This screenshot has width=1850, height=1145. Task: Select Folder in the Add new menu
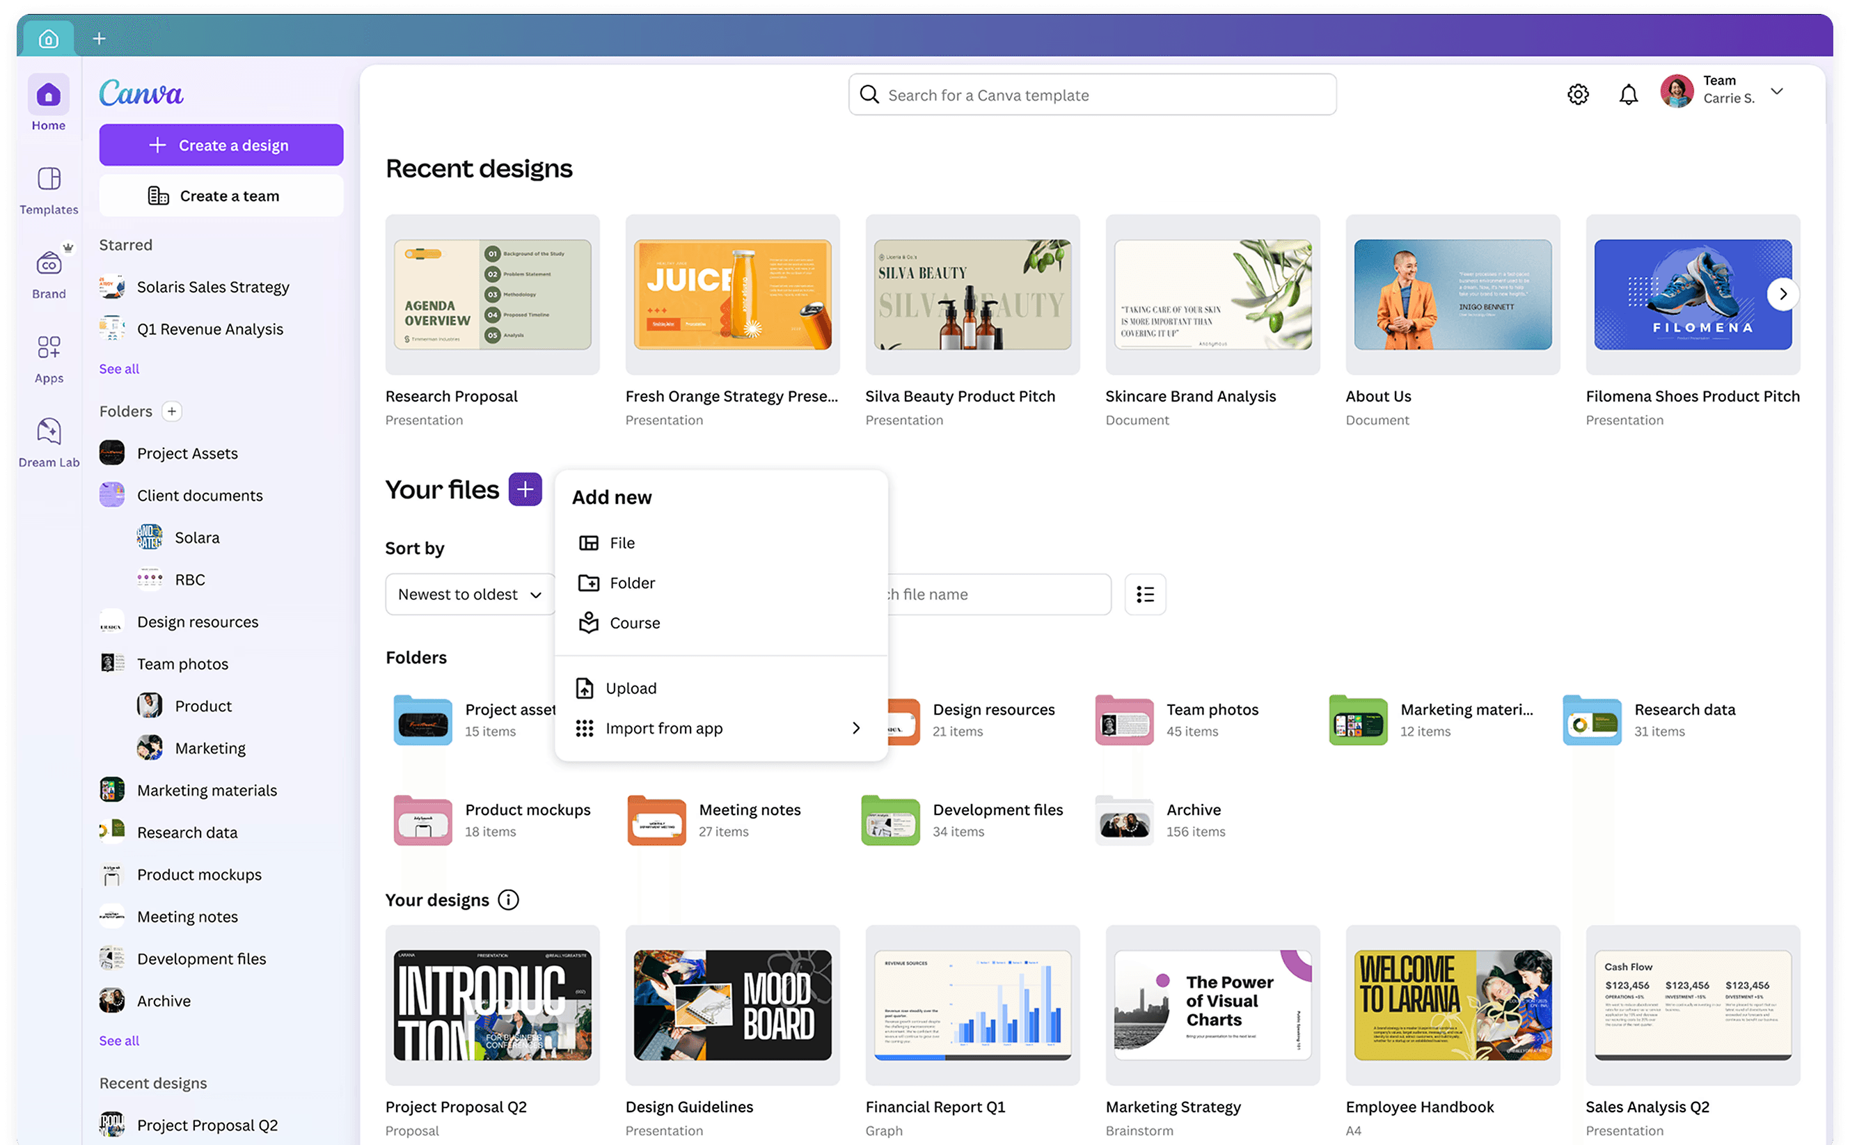(631, 583)
